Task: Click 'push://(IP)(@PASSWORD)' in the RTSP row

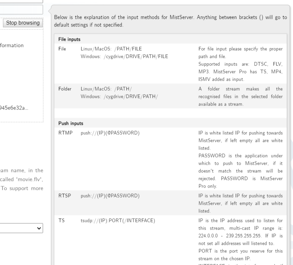Action: coord(110,196)
